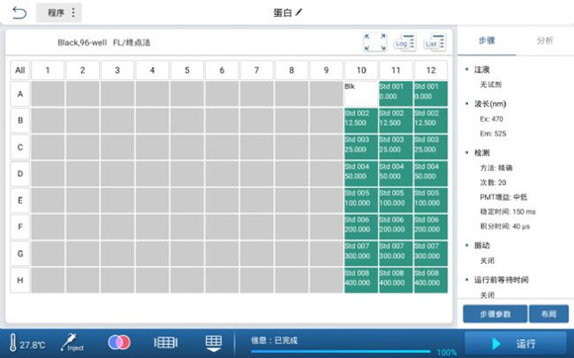Edit the 蛋白 title with pencil icon
The width and height of the screenshot is (574, 358).
coord(288,13)
